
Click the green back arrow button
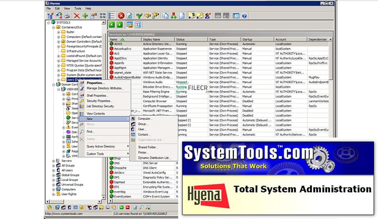coord(112,24)
